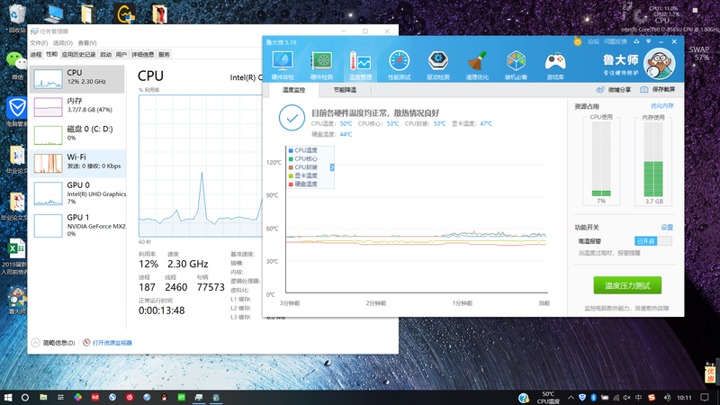This screenshot has height=405, width=720.
Task: Click the 微博分享 Weibo share icon
Action: click(x=600, y=89)
